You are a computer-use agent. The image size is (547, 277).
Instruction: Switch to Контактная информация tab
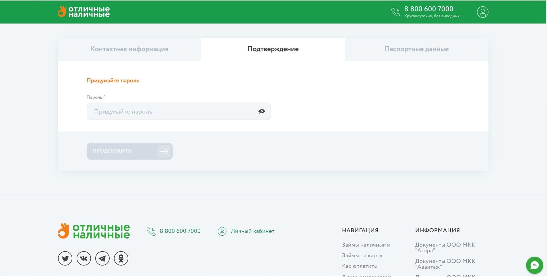(x=129, y=49)
